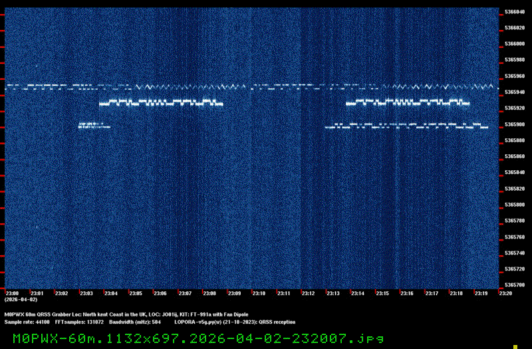The image size is (532, 349).
Task: Click the 23:07 time axis label
Action: pos(185,293)
